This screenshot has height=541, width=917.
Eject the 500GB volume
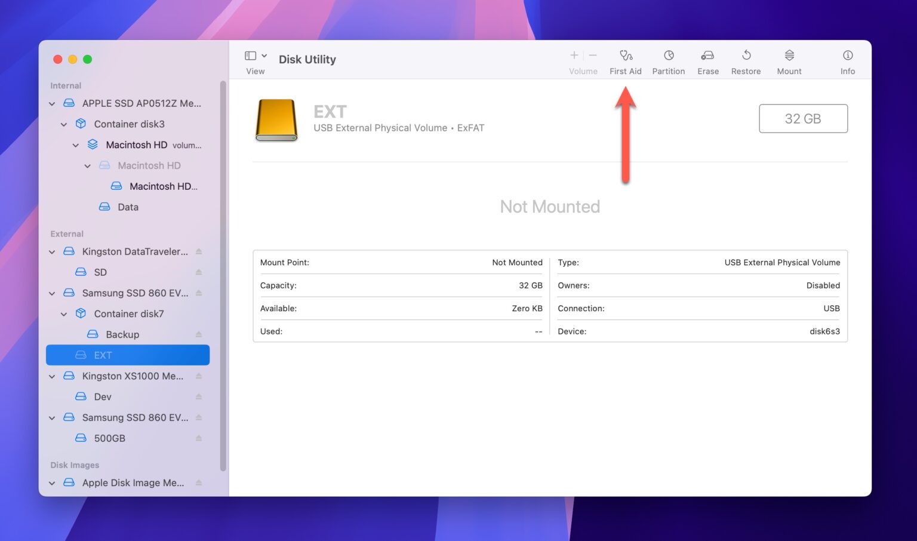pos(199,438)
